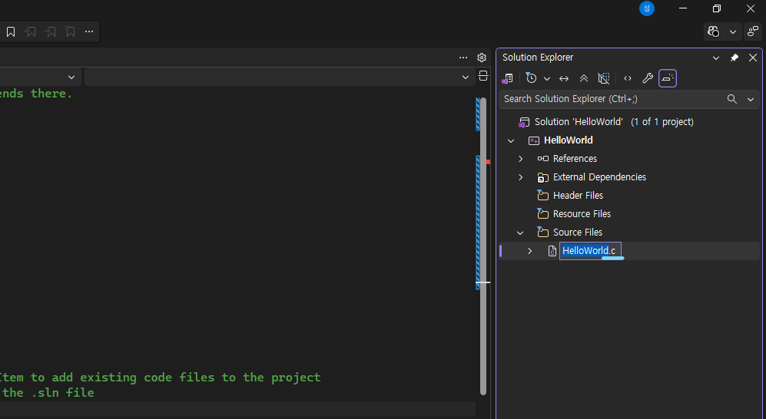This screenshot has width=766, height=419.
Task: Collapse the Source Files folder
Action: (520, 233)
